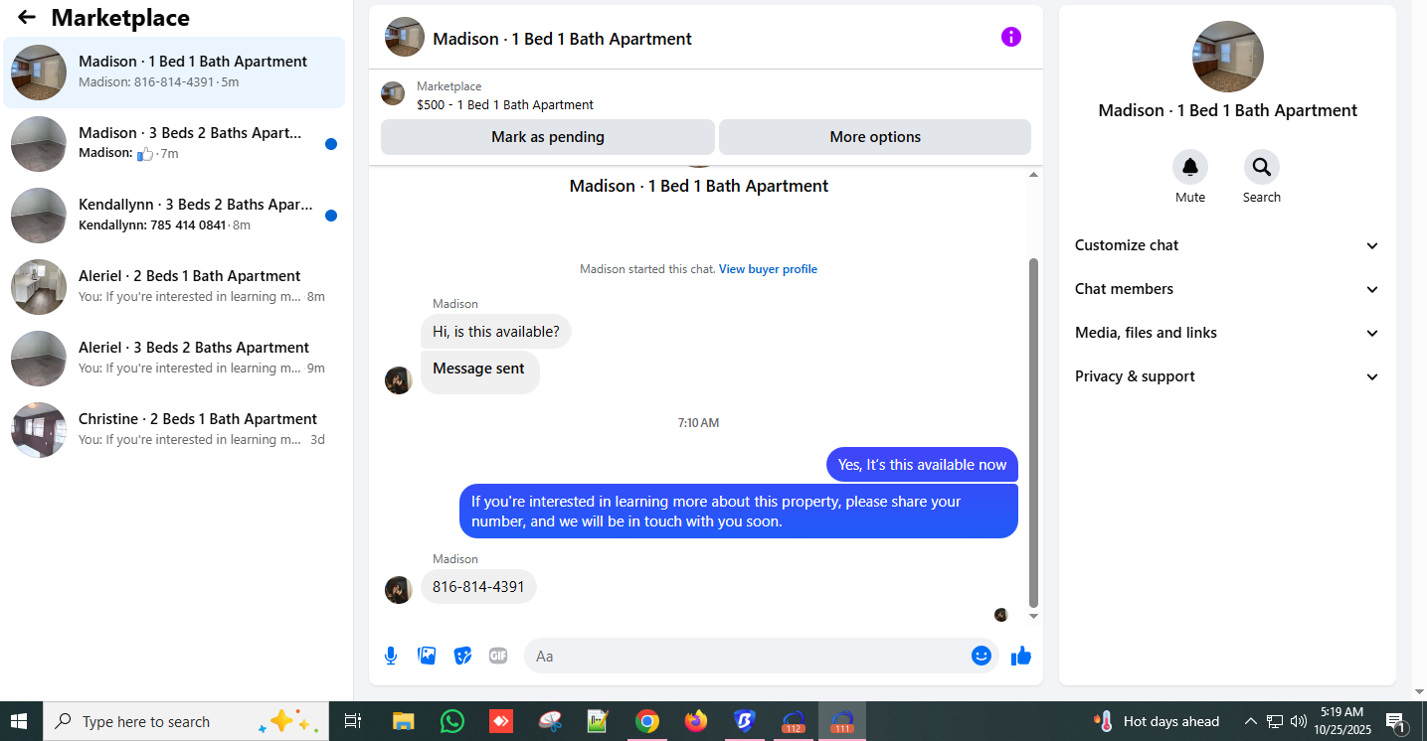Mute this chat with the bell icon
Image resolution: width=1427 pixels, height=741 pixels.
[1190, 167]
